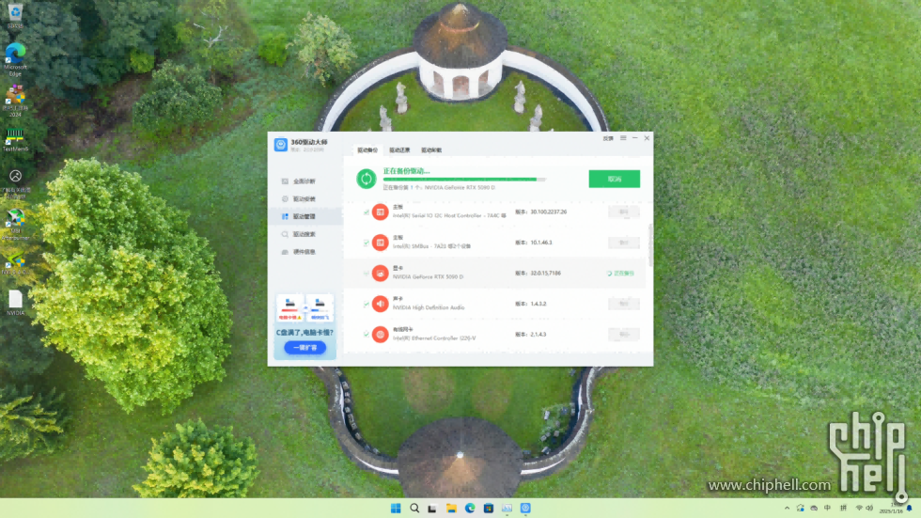
Task: Uncheck the Intel Serial IO I2C Host Controller checkbox
Action: [x=366, y=212]
